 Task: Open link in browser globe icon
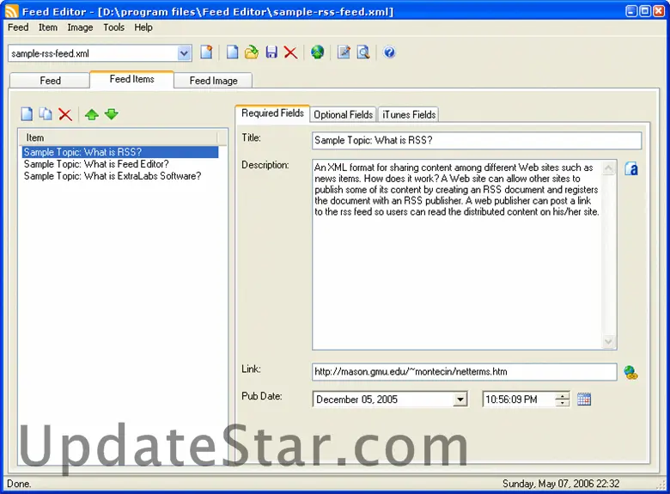(x=630, y=373)
